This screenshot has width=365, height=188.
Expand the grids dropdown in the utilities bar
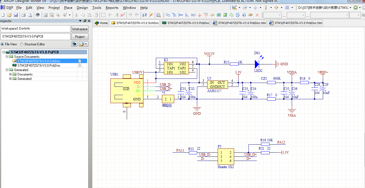coord(292,8)
